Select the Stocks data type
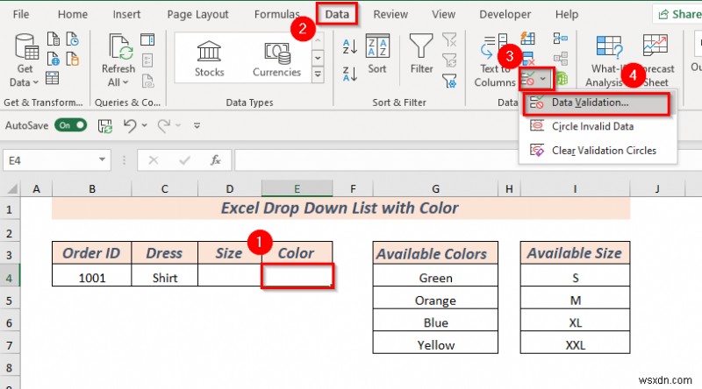The image size is (702, 389). tap(209, 57)
